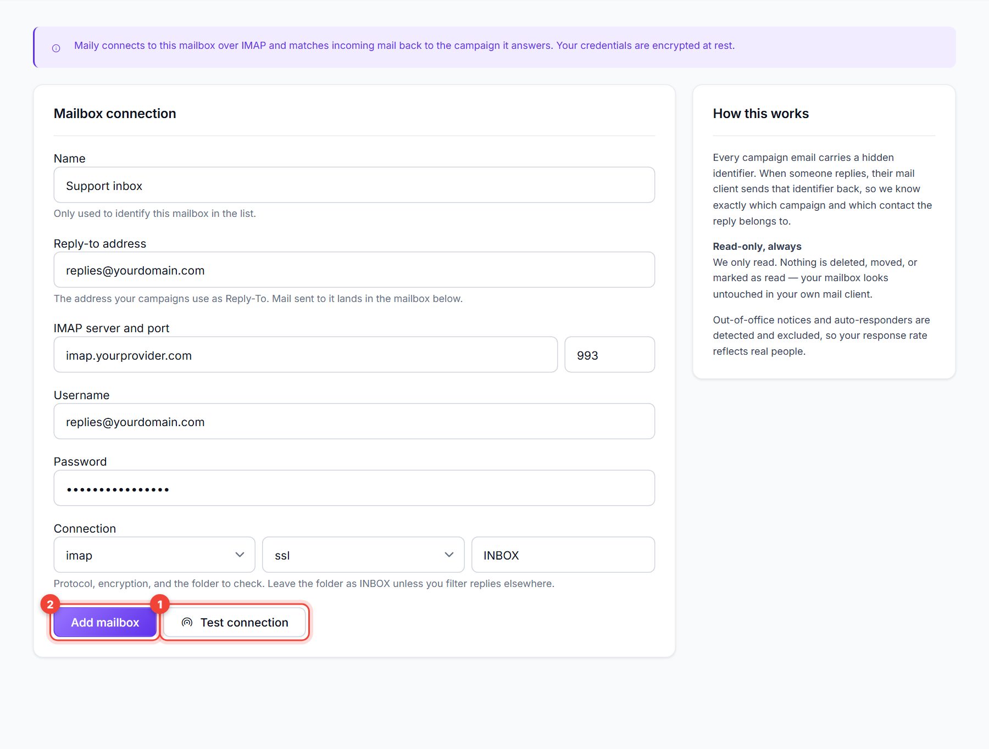Open the imap protocol dropdown
Viewport: 989px width, 749px height.
[x=154, y=555]
